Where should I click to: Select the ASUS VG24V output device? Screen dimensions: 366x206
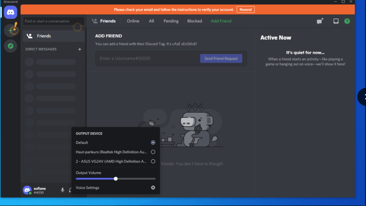point(153,161)
